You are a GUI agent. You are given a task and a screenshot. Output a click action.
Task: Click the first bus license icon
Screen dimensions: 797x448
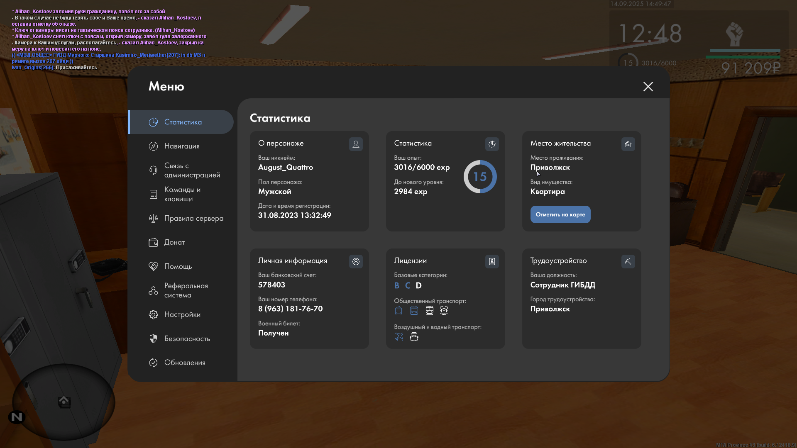[398, 310]
